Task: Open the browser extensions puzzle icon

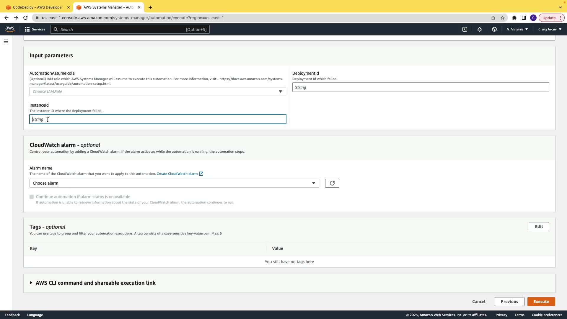Action: 514,18
